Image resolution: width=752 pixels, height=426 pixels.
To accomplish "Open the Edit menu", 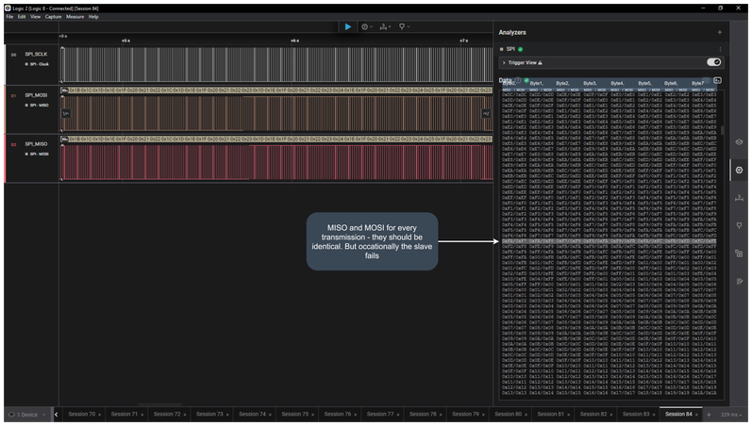I will (x=22, y=17).
